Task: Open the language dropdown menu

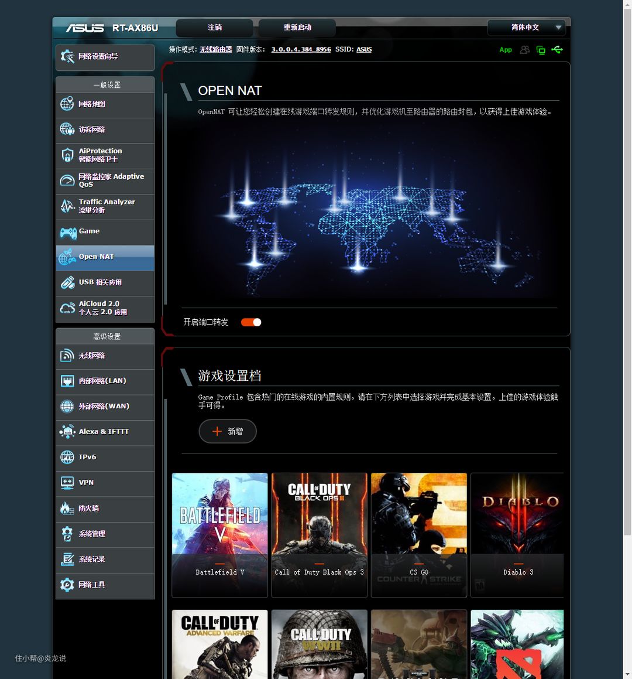Action: coord(526,28)
